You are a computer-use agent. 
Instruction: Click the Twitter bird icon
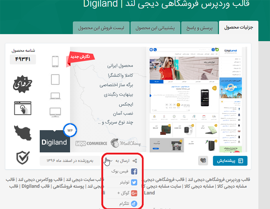click(x=134, y=182)
